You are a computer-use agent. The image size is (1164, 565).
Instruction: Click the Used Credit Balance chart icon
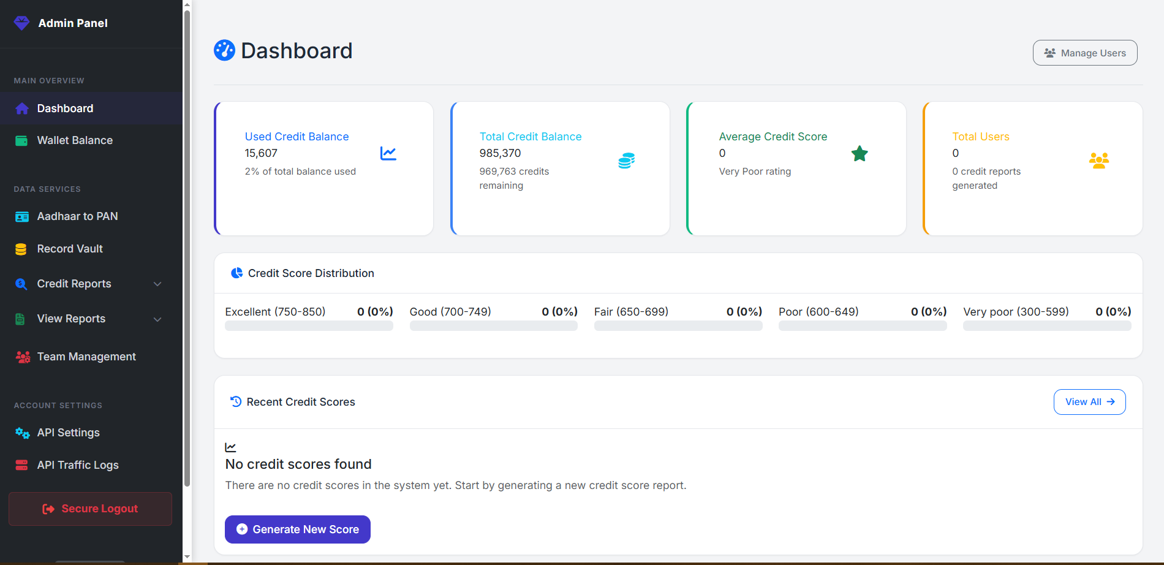(x=388, y=154)
